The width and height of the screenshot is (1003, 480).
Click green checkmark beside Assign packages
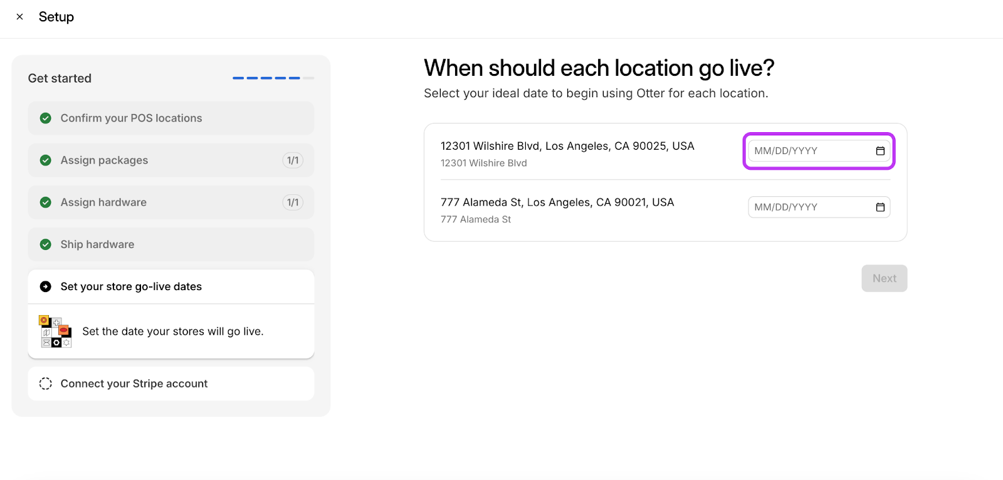(x=46, y=160)
